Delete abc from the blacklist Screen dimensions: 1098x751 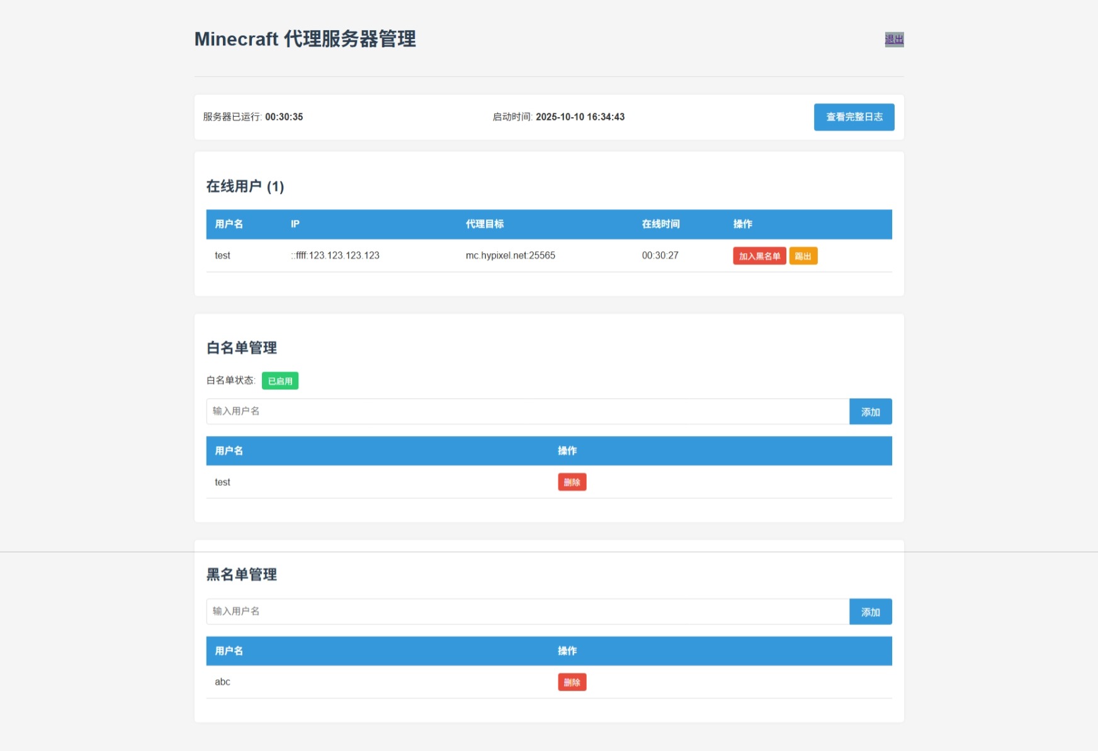coord(572,682)
